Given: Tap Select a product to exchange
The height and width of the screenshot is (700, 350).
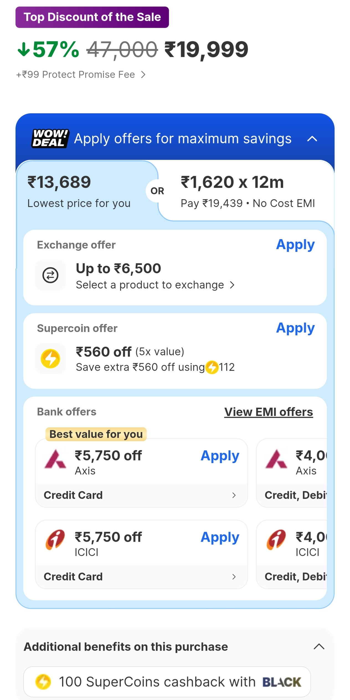Looking at the screenshot, I should [155, 285].
